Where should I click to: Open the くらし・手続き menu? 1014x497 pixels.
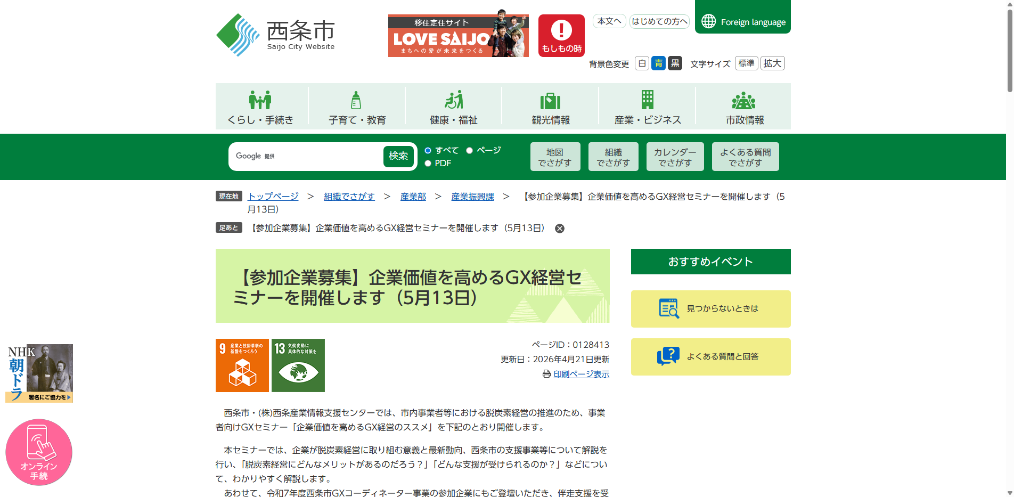tap(260, 107)
